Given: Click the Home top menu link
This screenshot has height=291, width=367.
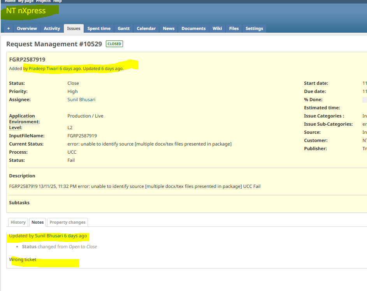Looking at the screenshot, I should 10,1.
